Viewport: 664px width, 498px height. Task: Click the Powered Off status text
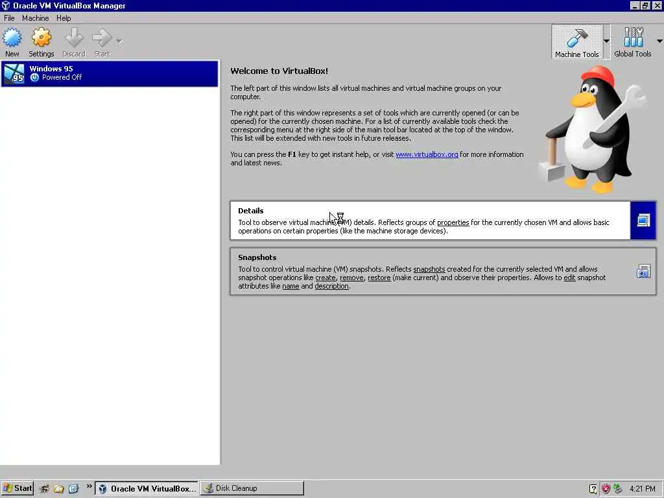tap(62, 77)
